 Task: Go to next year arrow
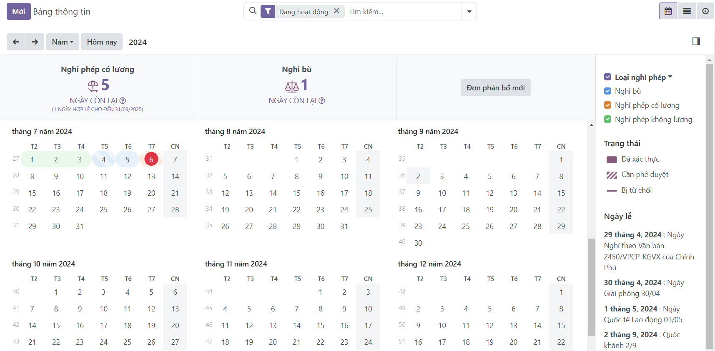pos(35,42)
